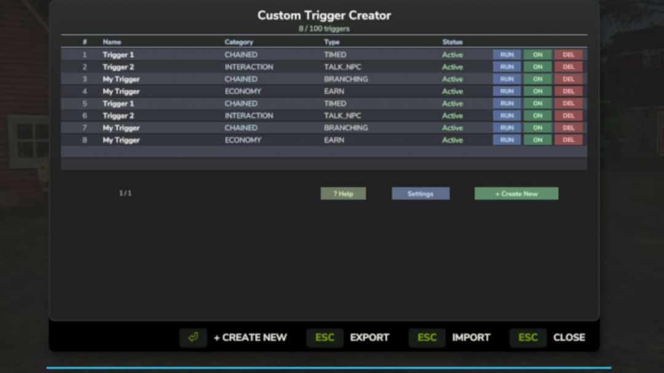Delete the EARN trigger in row 8
This screenshot has height=373, width=664.
(x=569, y=139)
